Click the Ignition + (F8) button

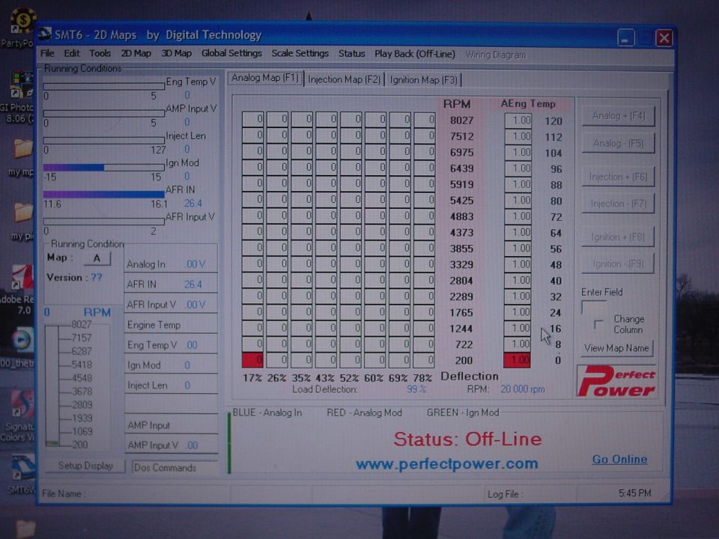[618, 237]
